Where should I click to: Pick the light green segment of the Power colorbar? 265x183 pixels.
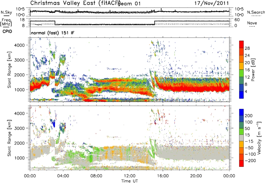point(241,73)
